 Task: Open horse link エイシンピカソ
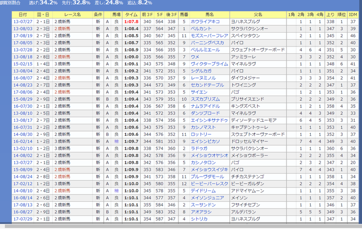[x=205, y=141]
